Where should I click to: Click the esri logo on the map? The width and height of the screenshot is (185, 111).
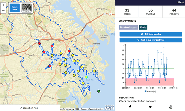109,108
